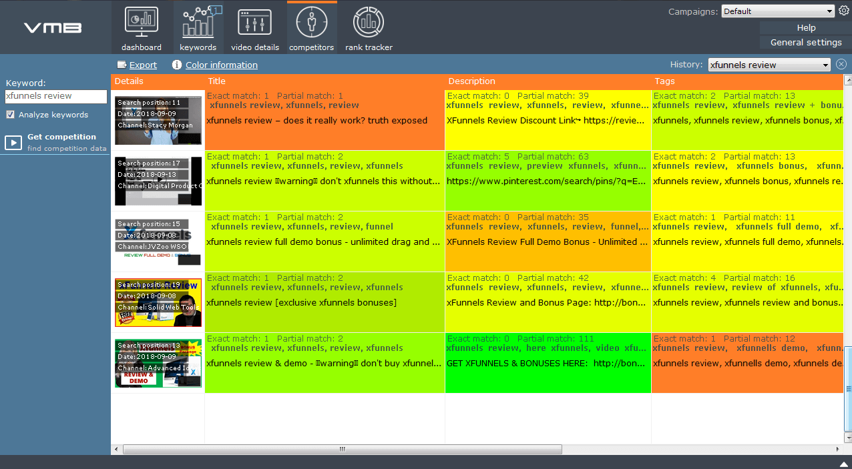The height and width of the screenshot is (469, 852).
Task: Sort by the Description column header
Action: point(548,81)
